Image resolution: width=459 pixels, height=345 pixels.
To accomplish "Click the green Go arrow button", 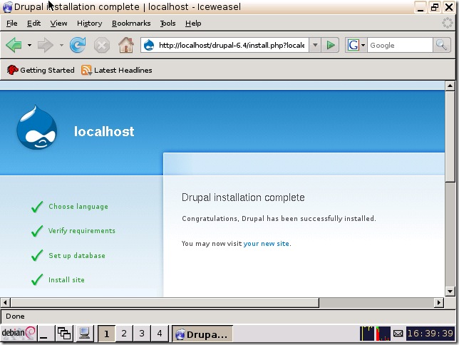I will click(331, 45).
